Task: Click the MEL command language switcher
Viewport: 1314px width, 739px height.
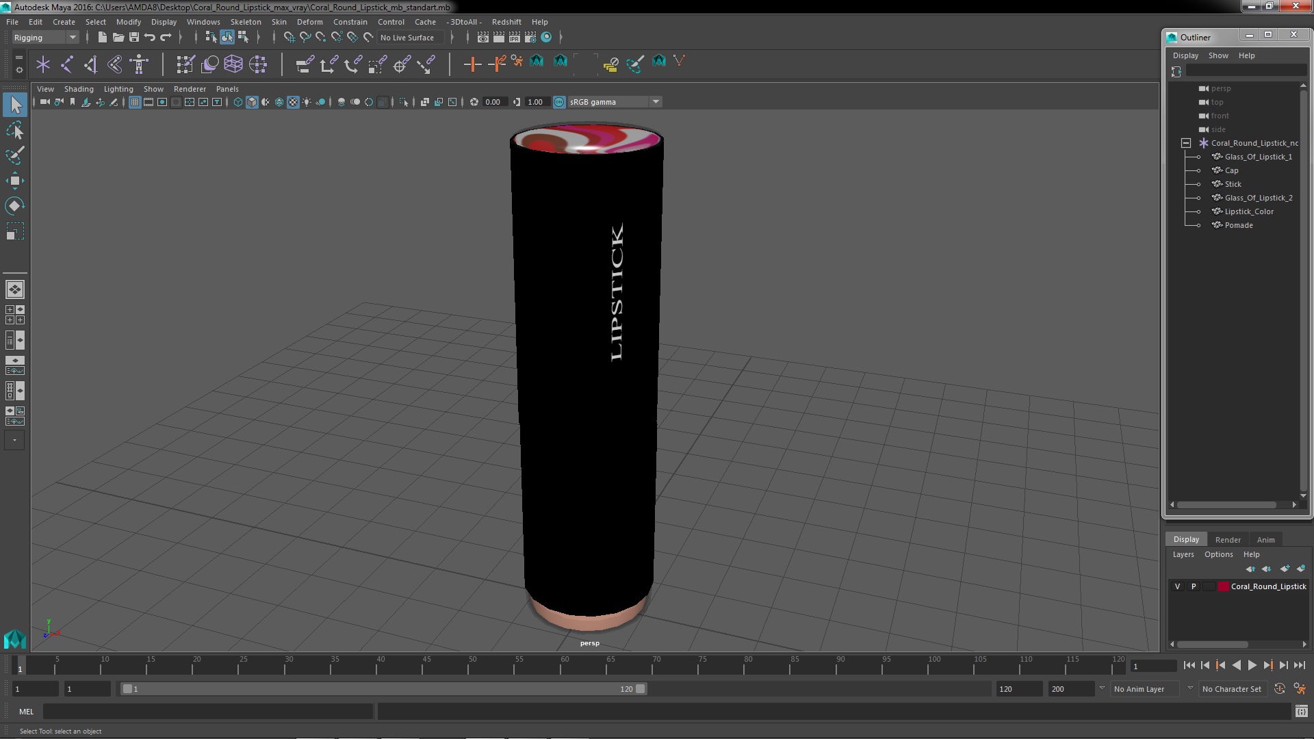Action: (26, 712)
